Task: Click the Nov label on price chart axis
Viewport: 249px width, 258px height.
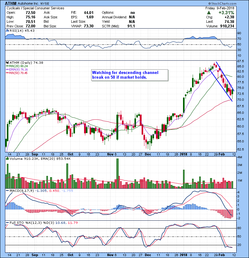Action: 110,154
